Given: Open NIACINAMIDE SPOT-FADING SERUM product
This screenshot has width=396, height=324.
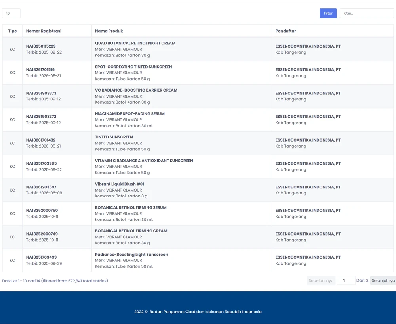Looking at the screenshot, I should click(x=130, y=114).
